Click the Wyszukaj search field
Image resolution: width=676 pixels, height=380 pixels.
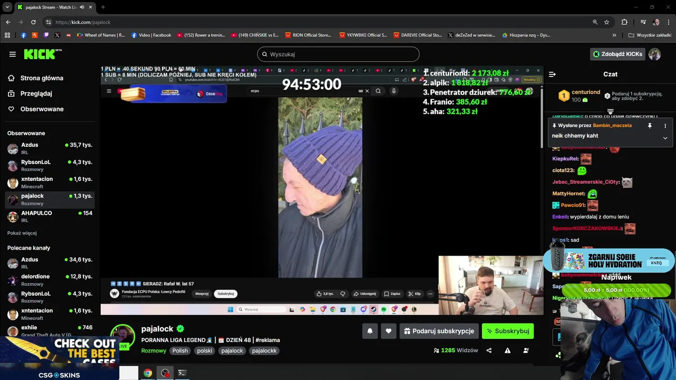coord(338,54)
